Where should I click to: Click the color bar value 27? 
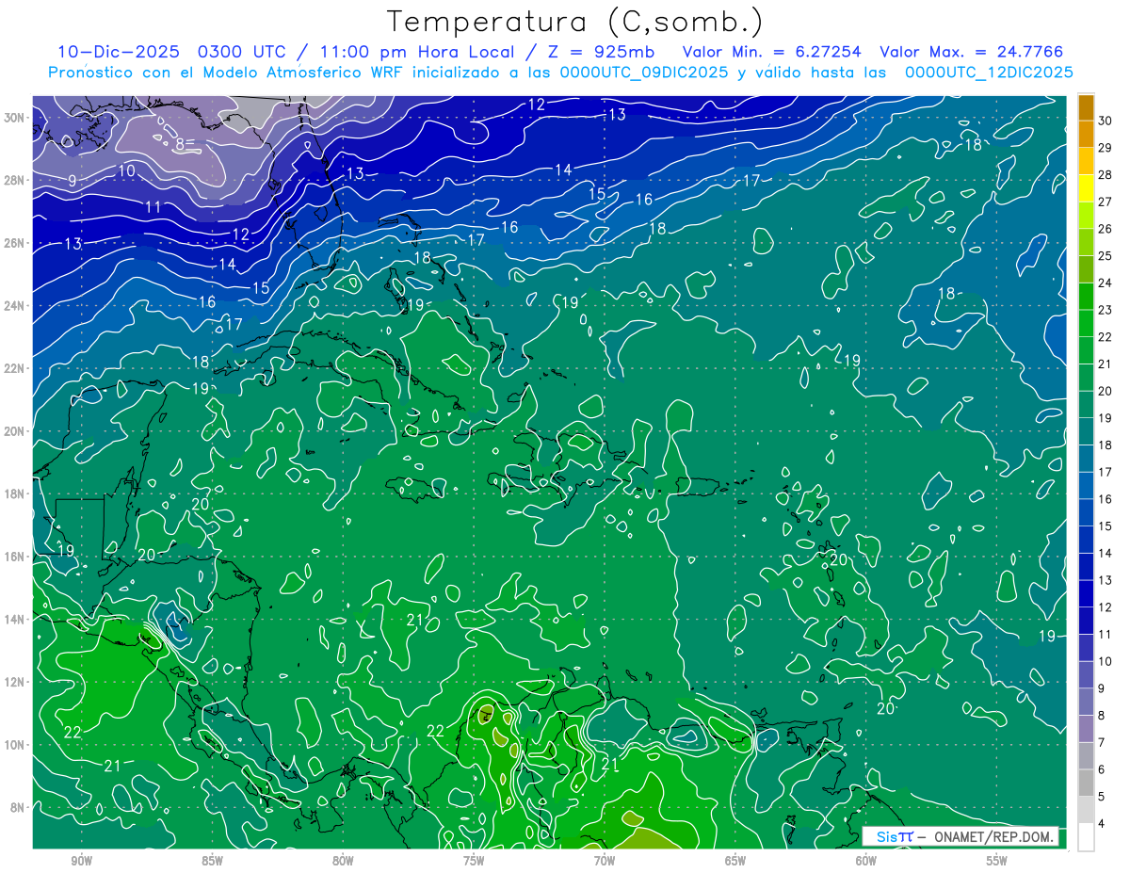pos(1106,202)
